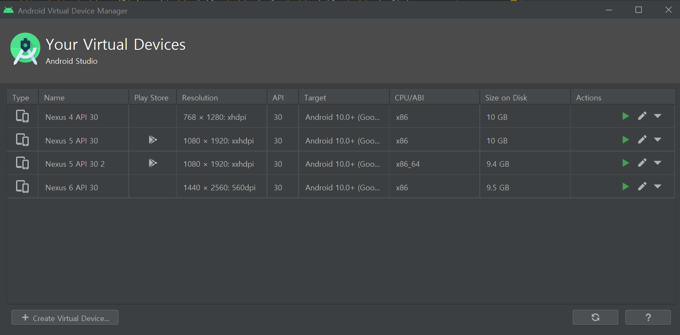Screen dimensions: 680x335
Task: Click the device type icon for Nexus 4
Action: tap(22, 116)
